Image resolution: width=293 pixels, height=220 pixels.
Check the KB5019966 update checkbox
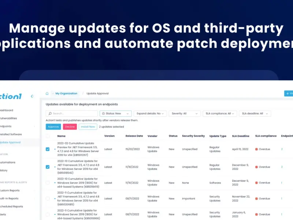point(48,214)
